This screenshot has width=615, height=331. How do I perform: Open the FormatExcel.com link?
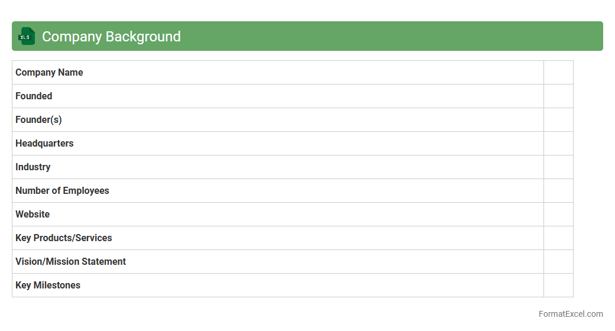click(570, 314)
